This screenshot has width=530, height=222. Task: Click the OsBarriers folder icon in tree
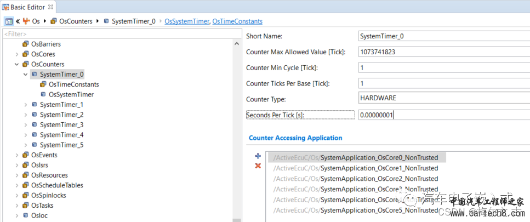[x=25, y=44]
